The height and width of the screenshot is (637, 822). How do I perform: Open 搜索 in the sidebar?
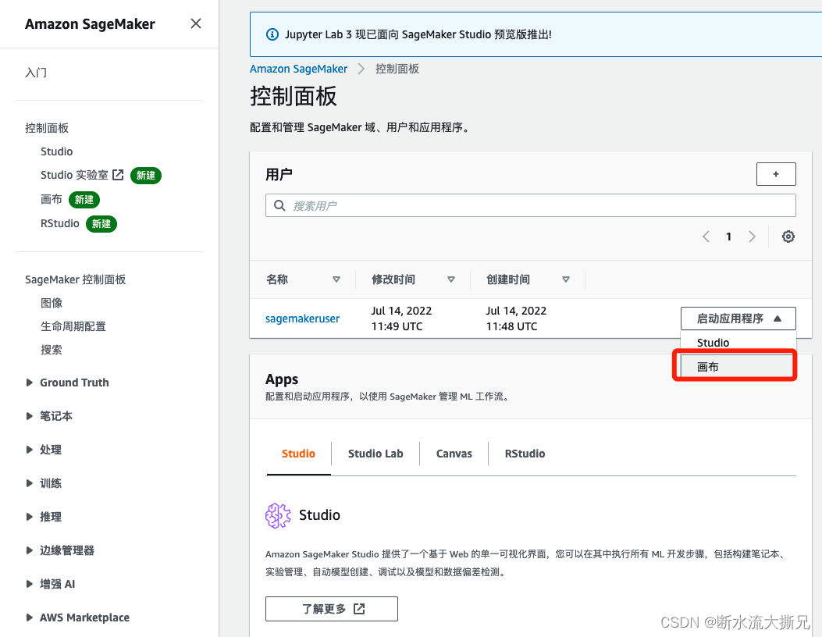click(52, 350)
